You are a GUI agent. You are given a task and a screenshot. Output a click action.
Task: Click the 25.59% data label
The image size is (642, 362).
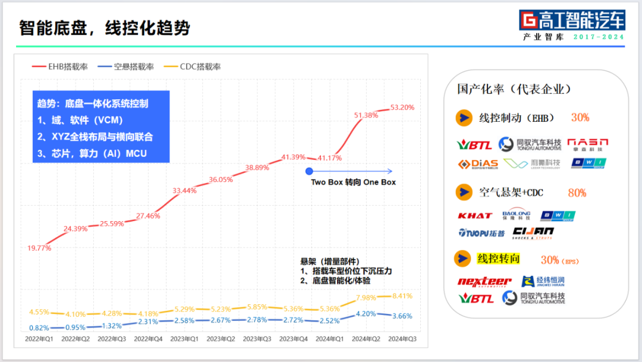click(x=112, y=224)
